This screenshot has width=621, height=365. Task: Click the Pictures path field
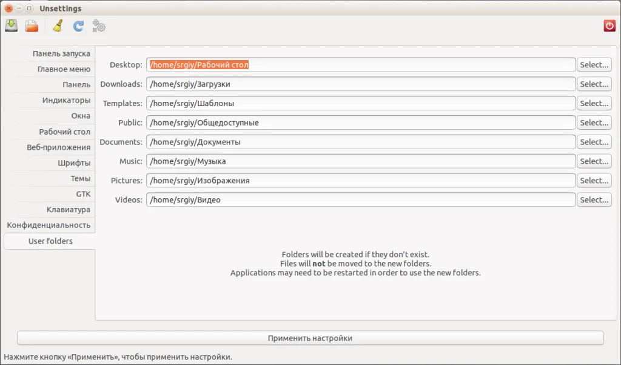[361, 180]
